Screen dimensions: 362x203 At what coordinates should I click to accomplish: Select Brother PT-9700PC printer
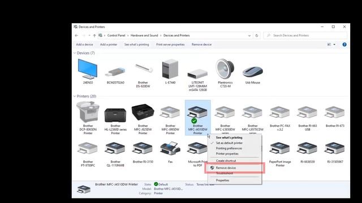88,154
